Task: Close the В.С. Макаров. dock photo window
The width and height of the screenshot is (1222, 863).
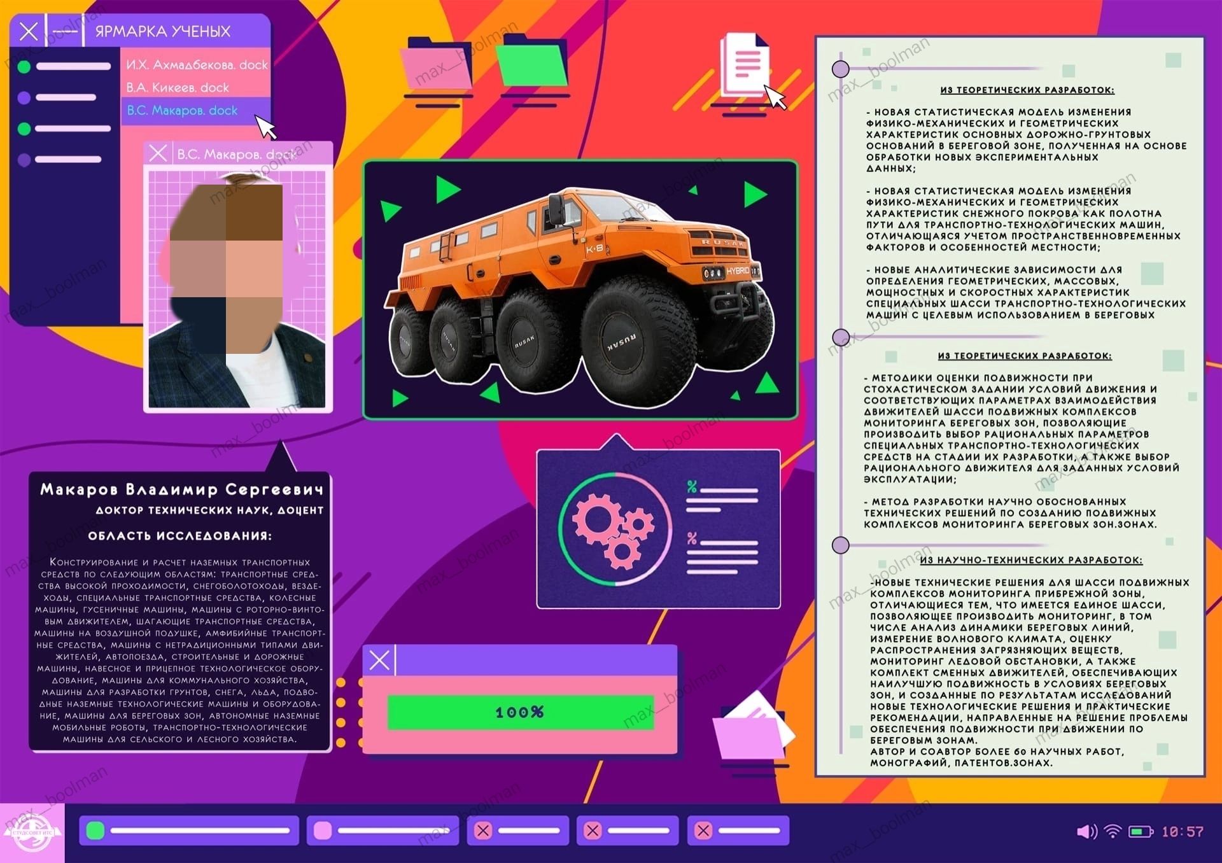Action: click(x=158, y=153)
